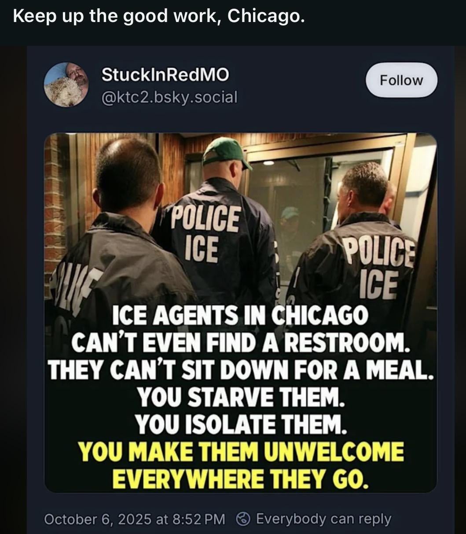
Task: Click 'Keep up the good work, Chicago' caption
Action: click(x=159, y=17)
